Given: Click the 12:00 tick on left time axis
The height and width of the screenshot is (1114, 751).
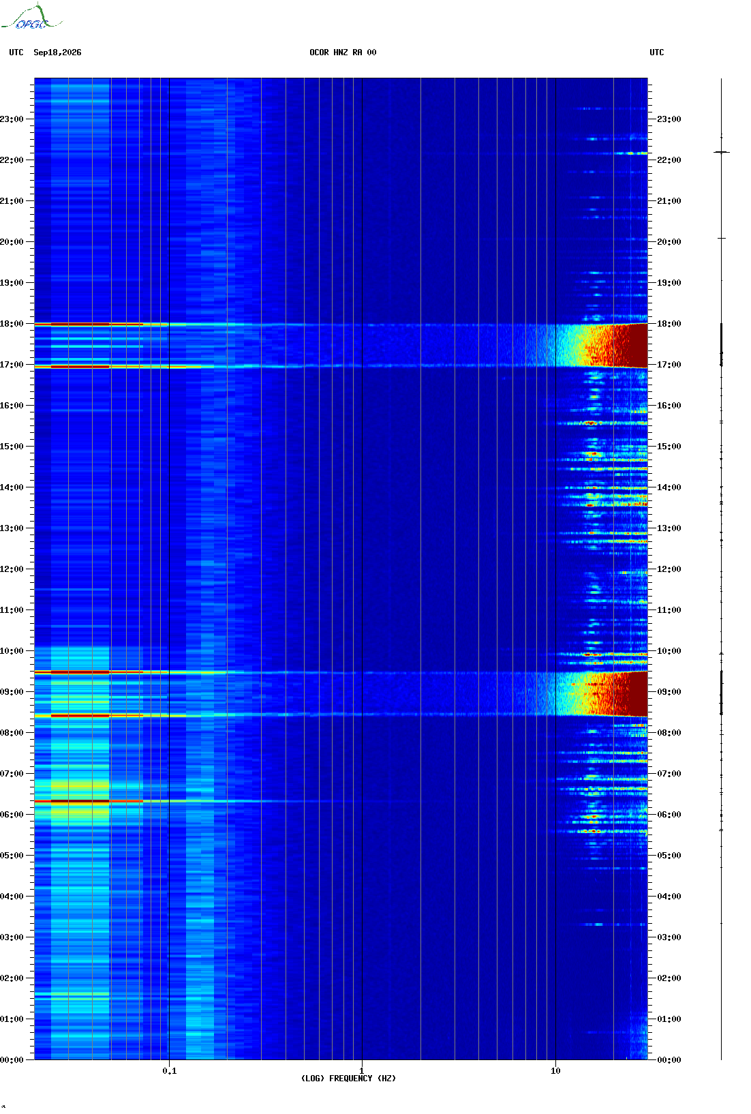Looking at the screenshot, I should [x=12, y=569].
